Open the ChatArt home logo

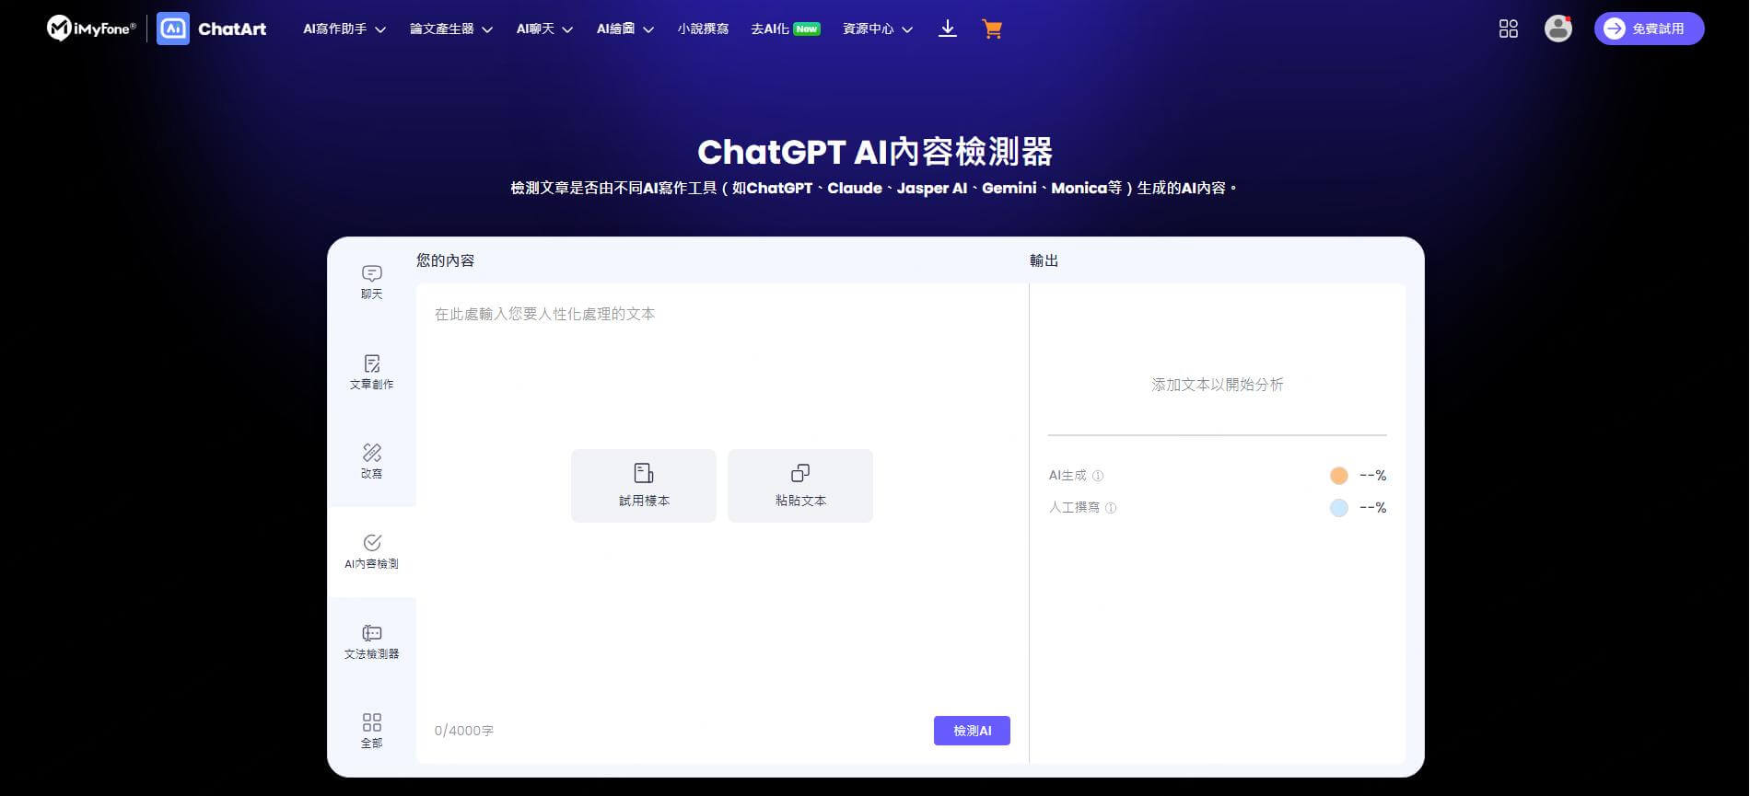(212, 29)
